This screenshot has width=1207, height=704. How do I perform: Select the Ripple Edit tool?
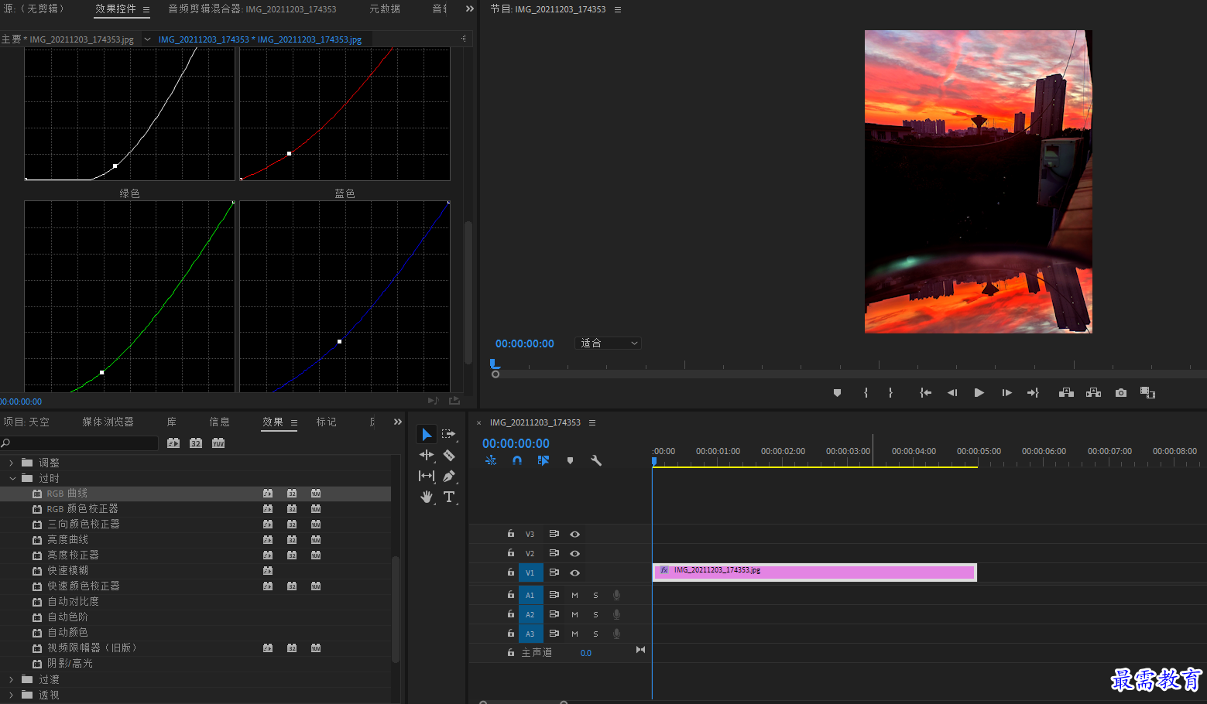click(427, 455)
